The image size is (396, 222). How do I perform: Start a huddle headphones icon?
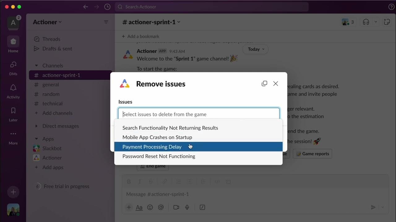tap(366, 22)
